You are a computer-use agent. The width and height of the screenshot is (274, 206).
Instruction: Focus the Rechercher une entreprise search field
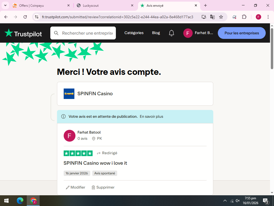pyautogui.click(x=83, y=33)
